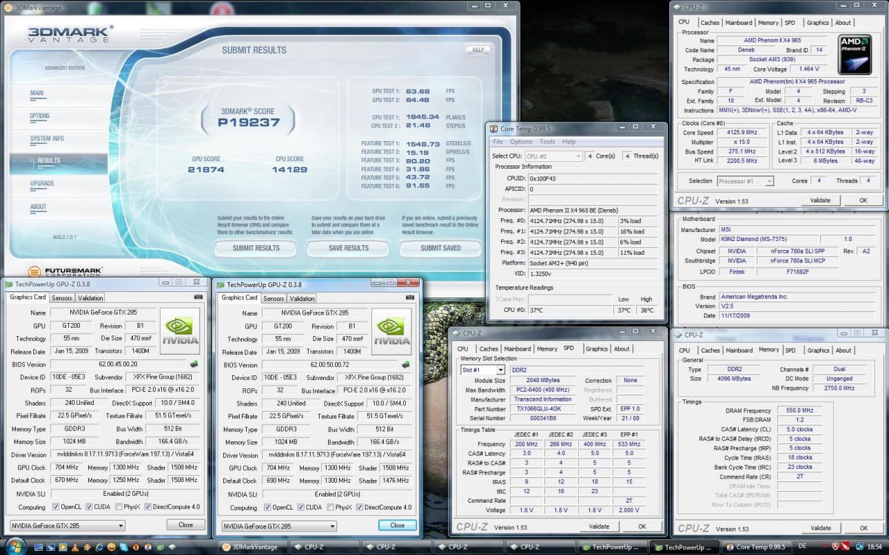Toggle CUDA checkbox in the inactive GPU-Z window
Screen dimensions: 889x555
(90, 507)
